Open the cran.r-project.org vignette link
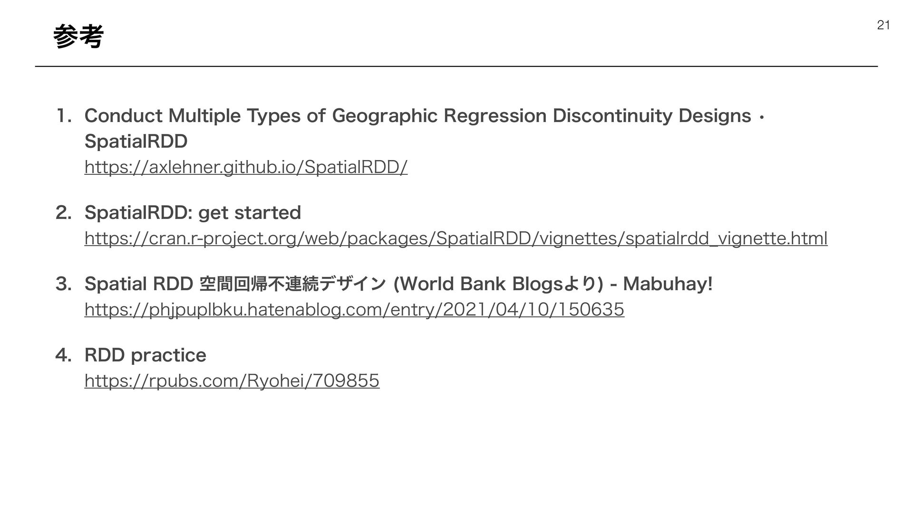The image size is (913, 513). click(456, 238)
